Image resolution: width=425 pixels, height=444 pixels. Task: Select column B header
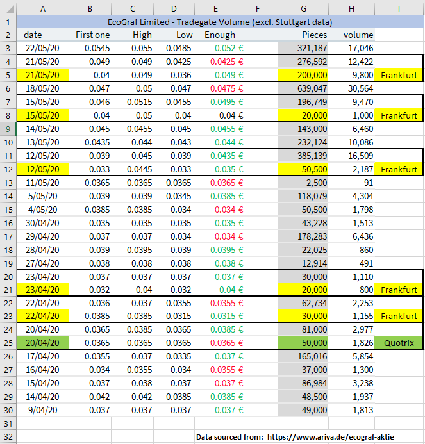pos(90,9)
